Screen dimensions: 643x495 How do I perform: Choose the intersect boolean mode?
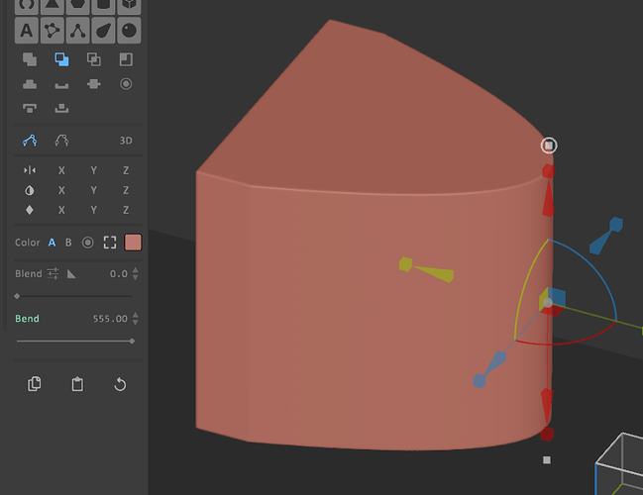coord(94,59)
